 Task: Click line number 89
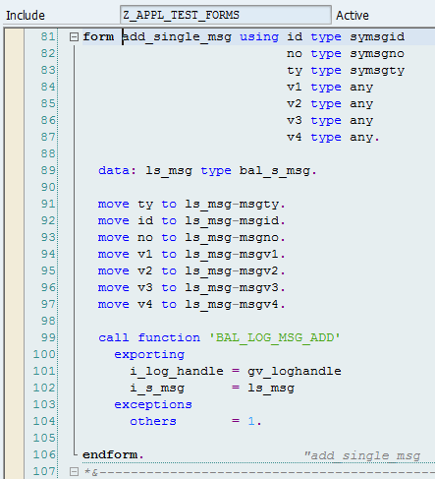pyautogui.click(x=48, y=170)
